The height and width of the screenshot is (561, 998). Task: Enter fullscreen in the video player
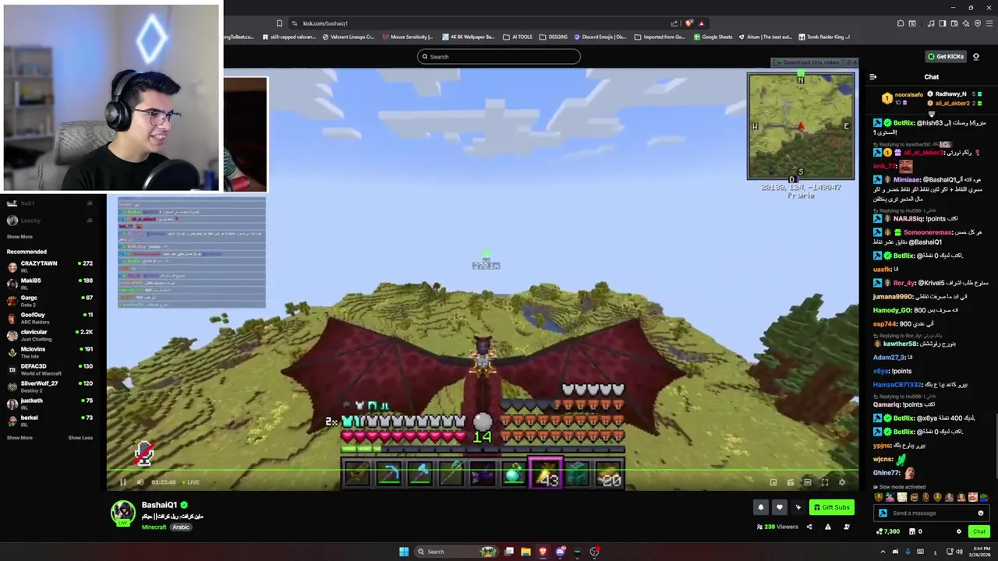825,482
